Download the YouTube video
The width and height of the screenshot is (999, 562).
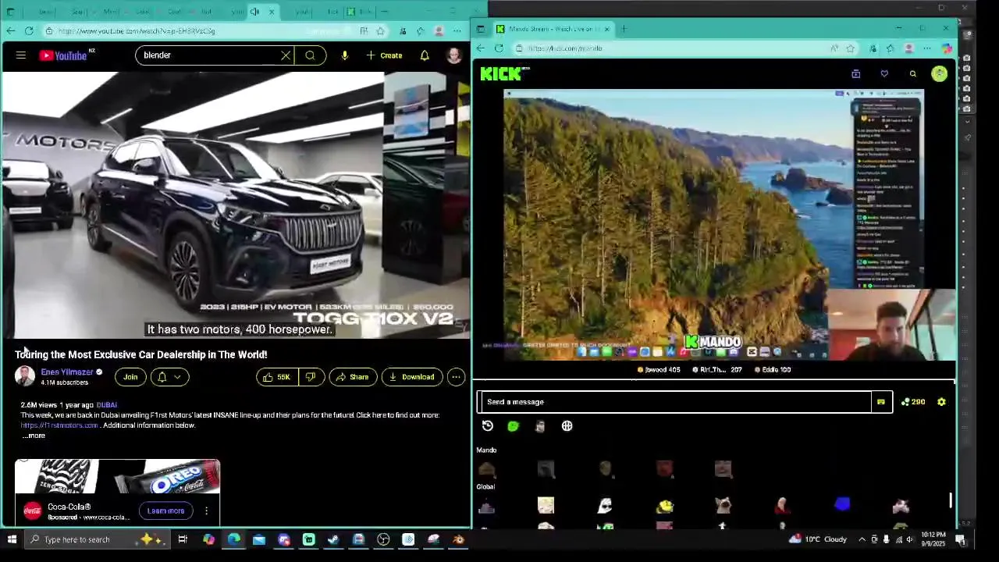coord(411,377)
